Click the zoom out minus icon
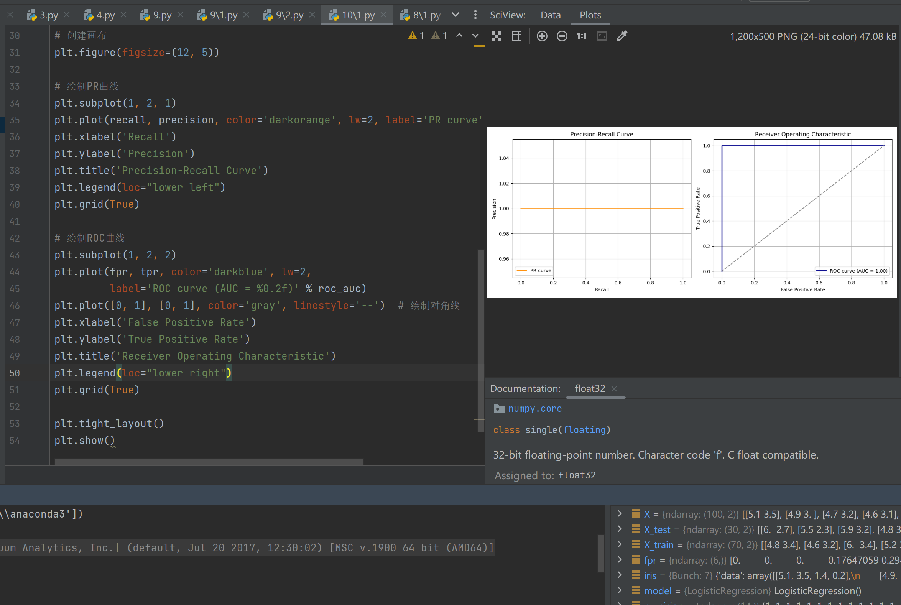Screen dimensions: 901x605 pyautogui.click(x=562, y=36)
